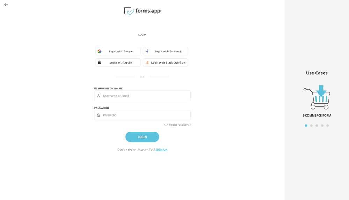The image size is (349, 200).
Task: Select the first carousel dot
Action: 306,126
